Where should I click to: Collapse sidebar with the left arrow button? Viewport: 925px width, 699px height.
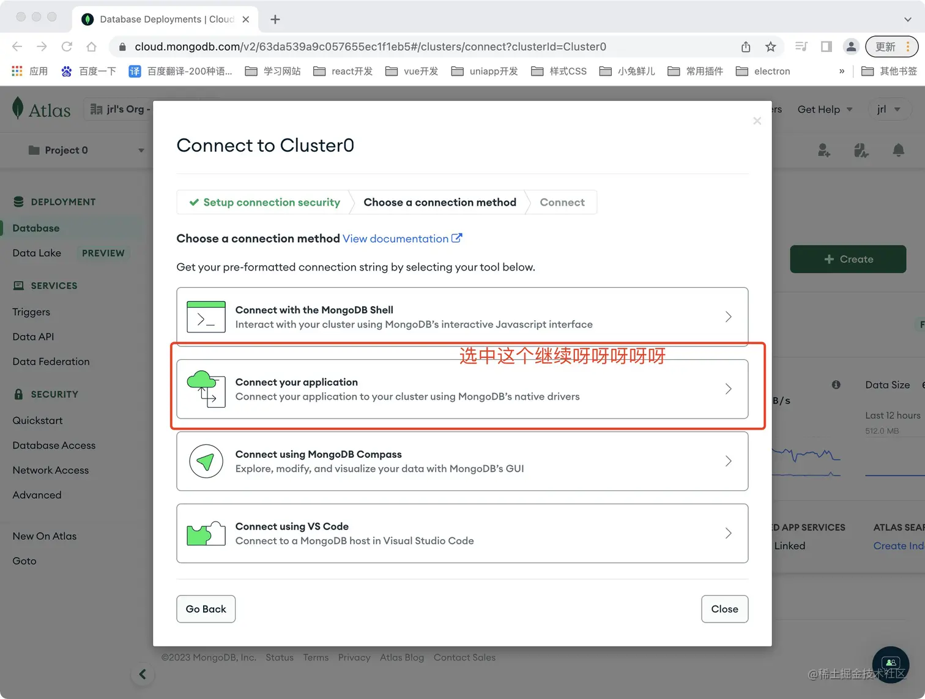coord(143,674)
